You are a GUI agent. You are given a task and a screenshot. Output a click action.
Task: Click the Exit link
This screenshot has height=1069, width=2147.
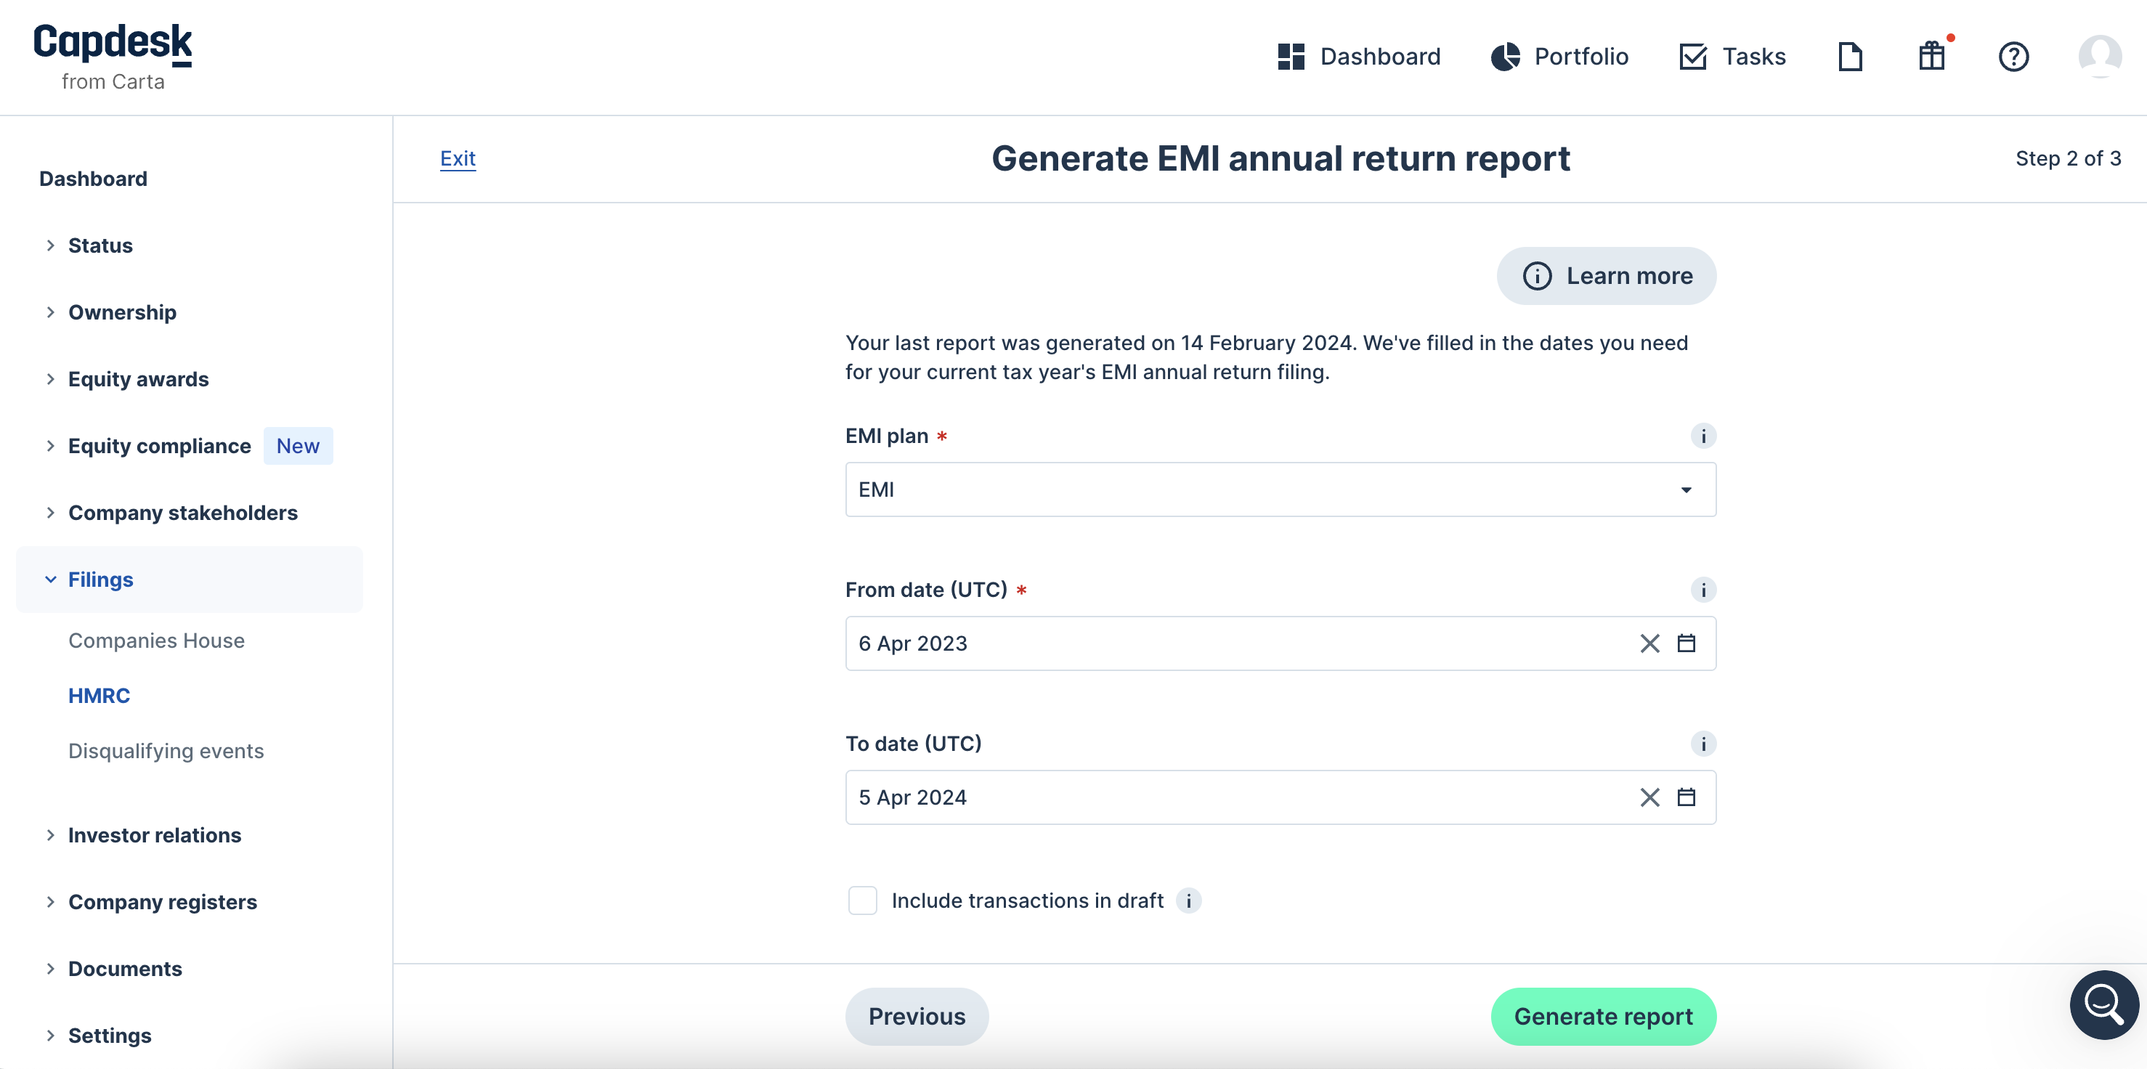click(458, 158)
